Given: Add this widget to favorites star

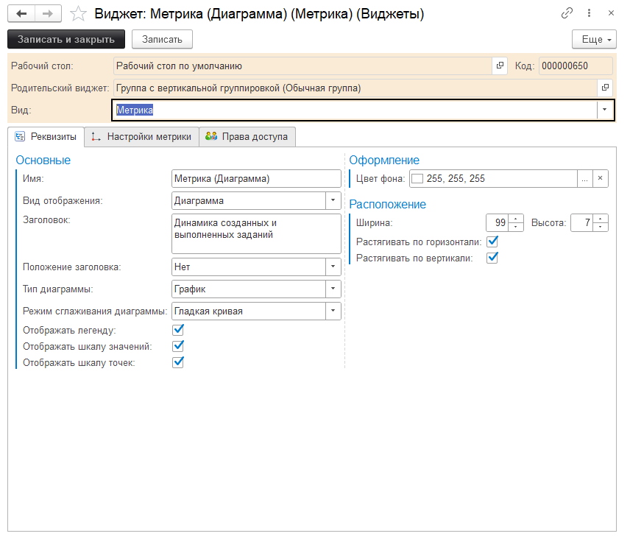Looking at the screenshot, I should click(77, 13).
